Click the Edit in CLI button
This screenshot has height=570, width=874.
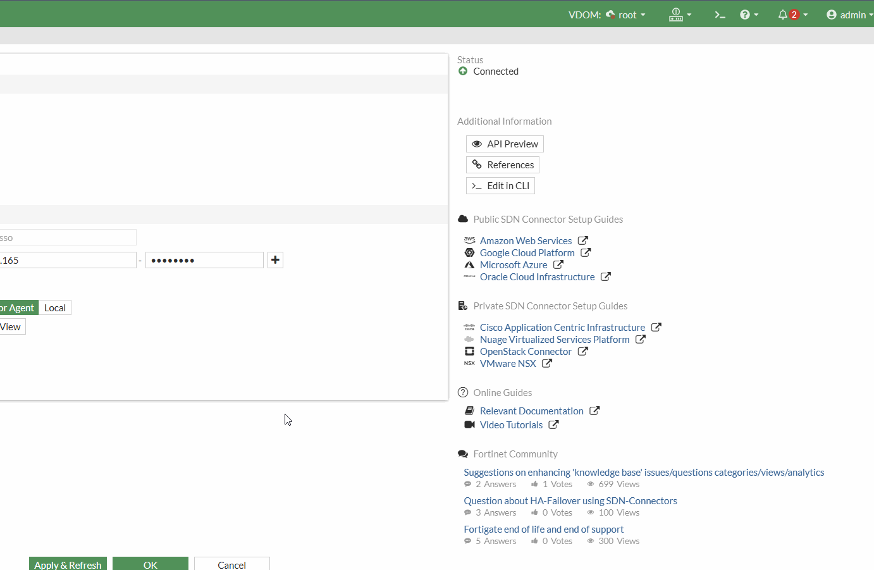tap(500, 186)
